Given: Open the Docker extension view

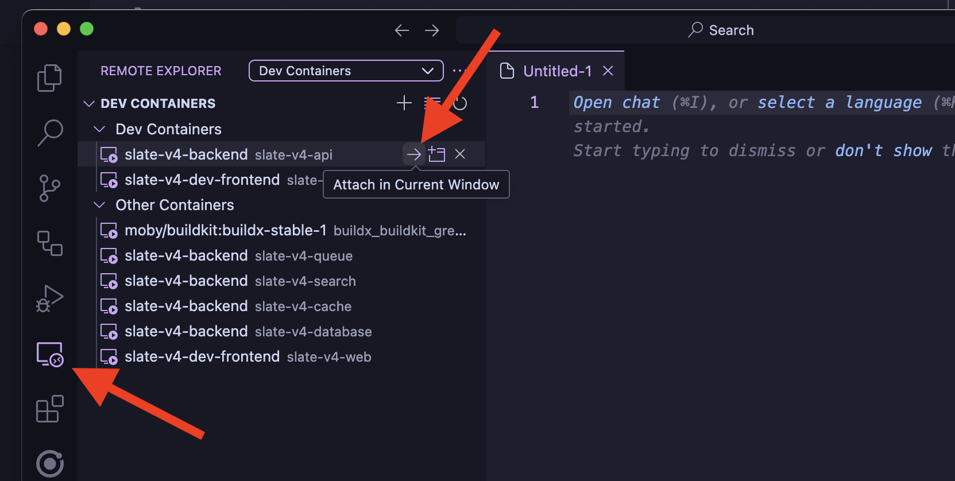Looking at the screenshot, I should (49, 243).
